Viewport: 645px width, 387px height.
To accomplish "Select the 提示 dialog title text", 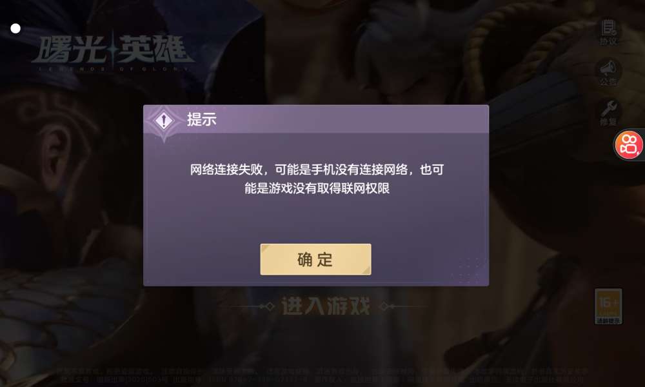I will tap(201, 119).
